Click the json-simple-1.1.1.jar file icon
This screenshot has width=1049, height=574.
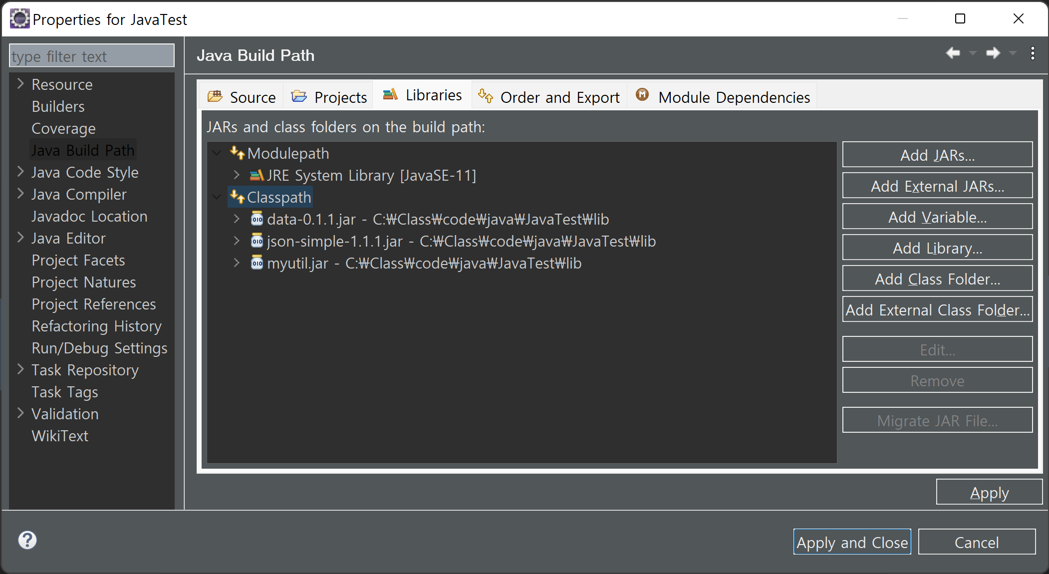coord(257,241)
